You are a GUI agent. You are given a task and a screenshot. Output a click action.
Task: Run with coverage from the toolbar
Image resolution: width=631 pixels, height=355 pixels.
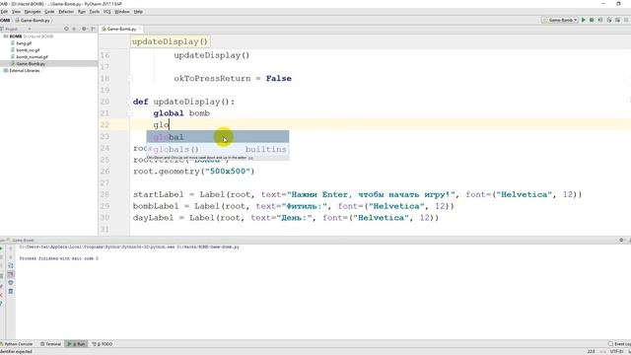tap(600, 20)
